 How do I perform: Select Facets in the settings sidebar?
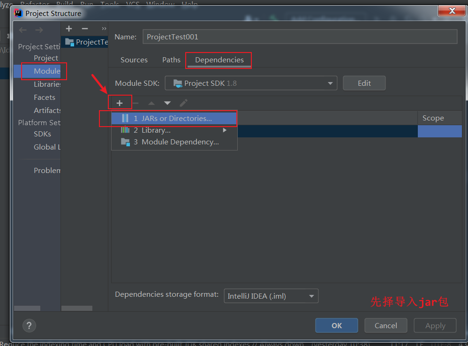click(x=45, y=97)
